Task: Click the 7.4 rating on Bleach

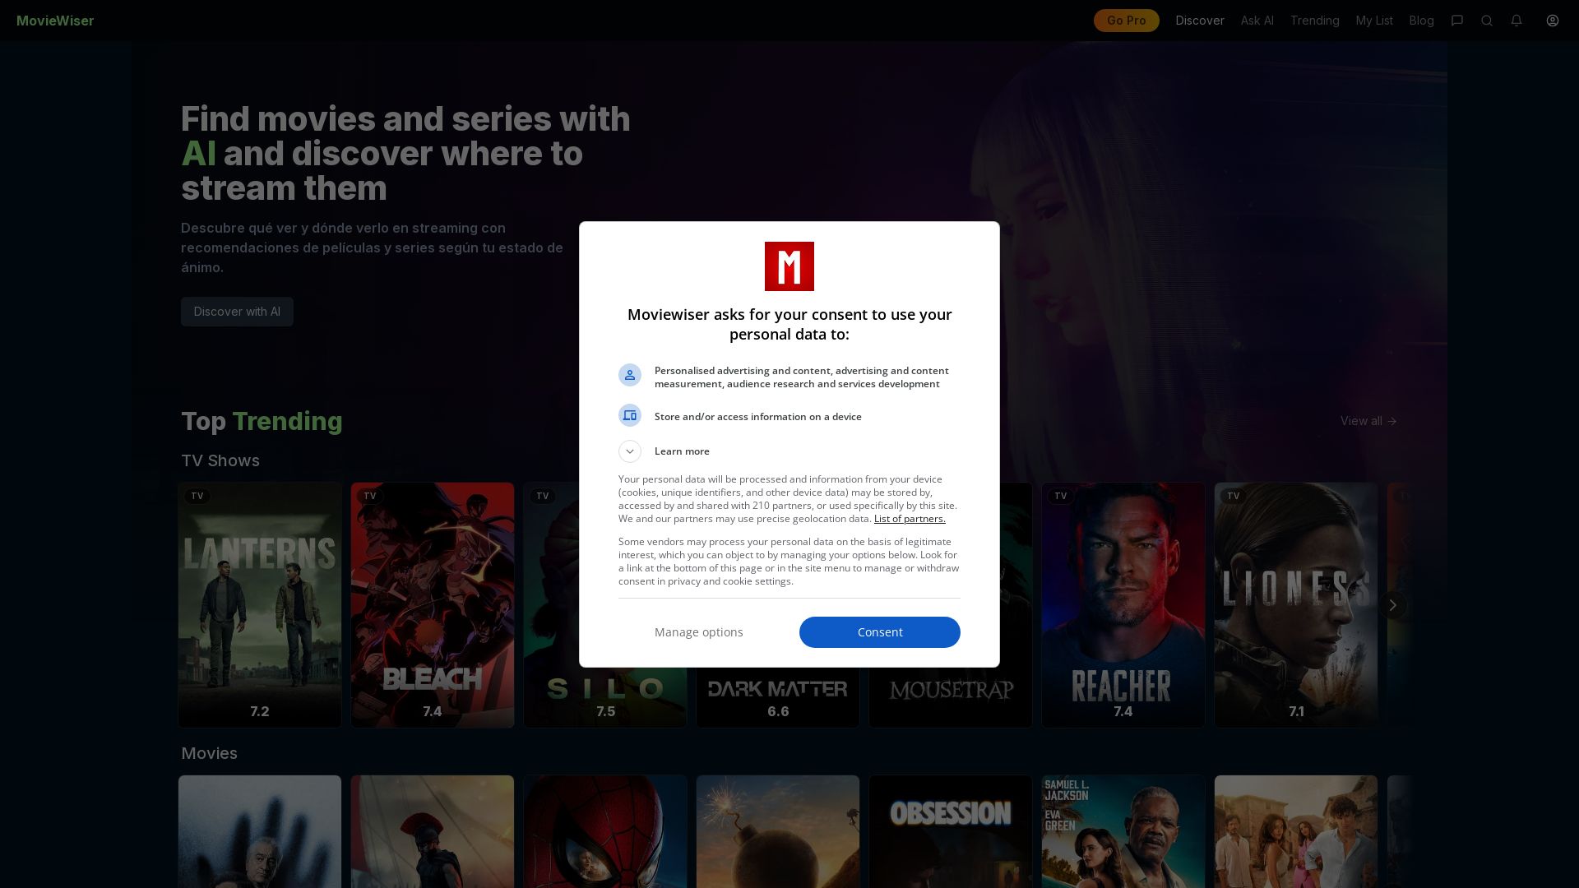Action: [x=433, y=711]
